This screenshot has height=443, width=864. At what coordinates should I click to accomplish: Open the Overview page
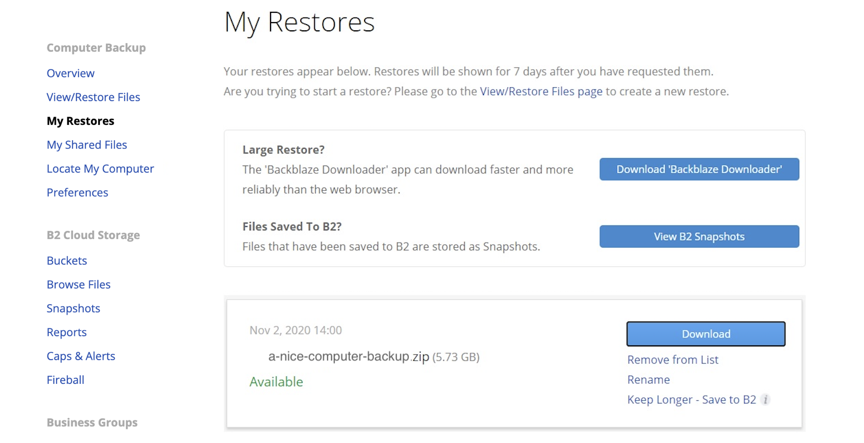tap(70, 73)
